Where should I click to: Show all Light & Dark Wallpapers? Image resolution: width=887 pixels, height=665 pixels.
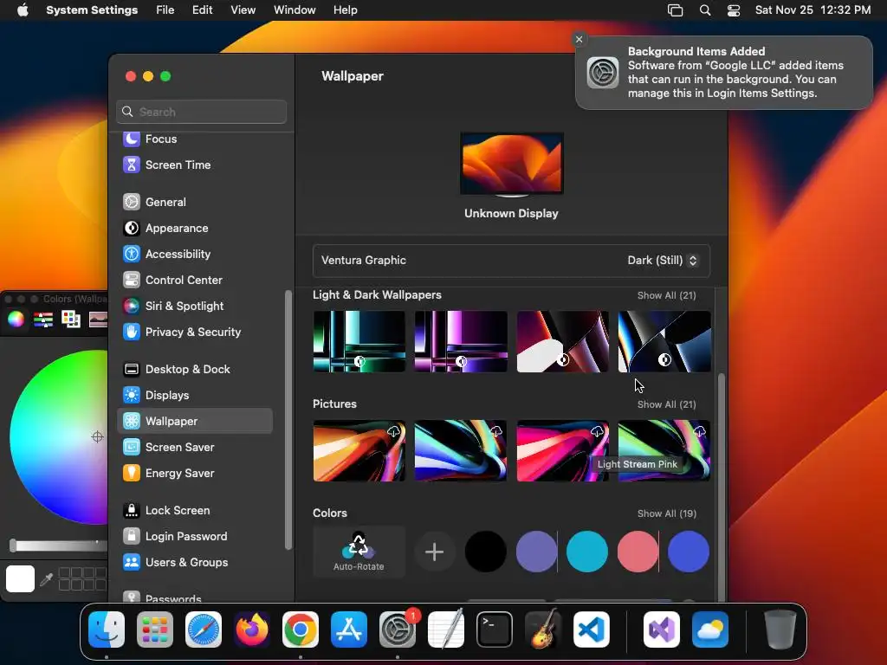pos(666,295)
